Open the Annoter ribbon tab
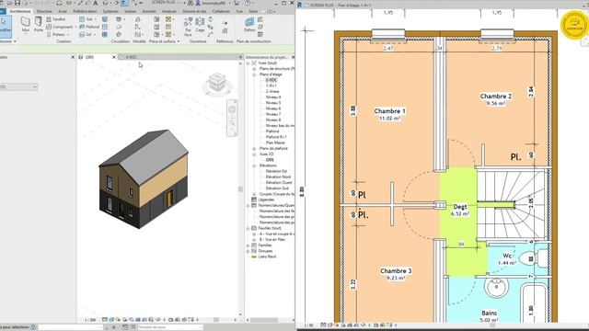 (149, 11)
